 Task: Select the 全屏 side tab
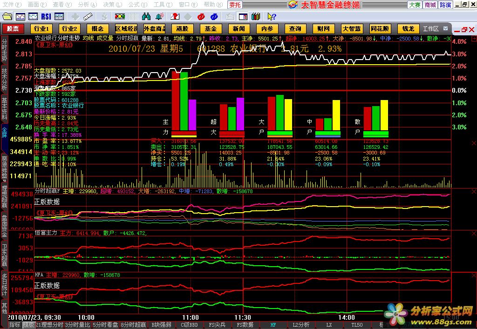click(4, 133)
